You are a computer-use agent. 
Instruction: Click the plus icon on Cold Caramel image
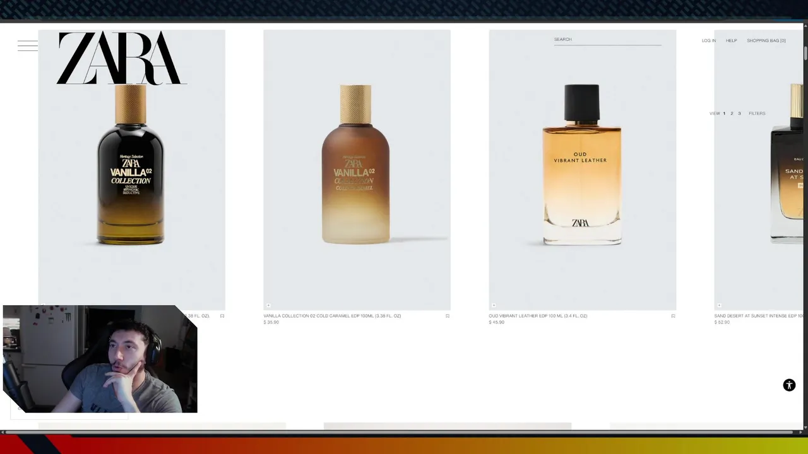coord(268,305)
